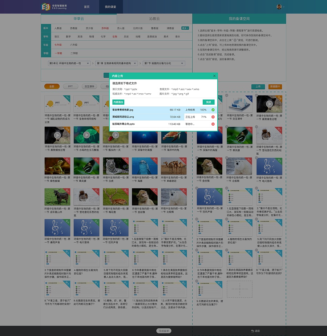Filter resources by 交互课件
Viewport: 327px width, 336px height.
[x=89, y=86]
